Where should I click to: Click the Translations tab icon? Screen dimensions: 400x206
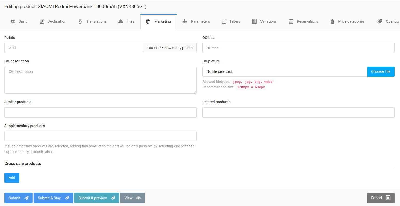click(80, 21)
